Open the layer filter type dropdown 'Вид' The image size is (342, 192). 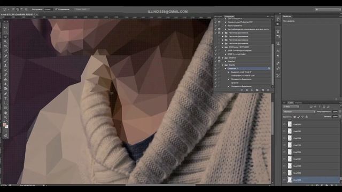coord(291,107)
